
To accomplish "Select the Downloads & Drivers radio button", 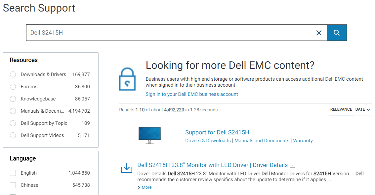I will coord(13,74).
